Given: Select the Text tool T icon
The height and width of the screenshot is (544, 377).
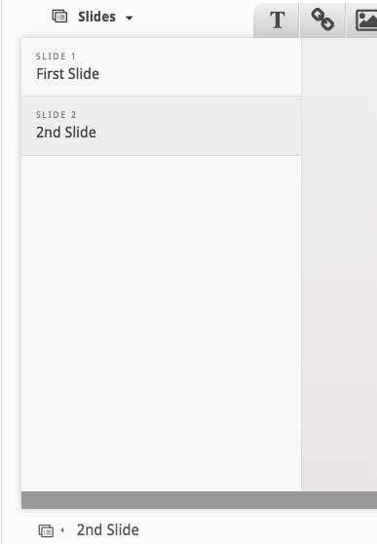Looking at the screenshot, I should pos(277,19).
